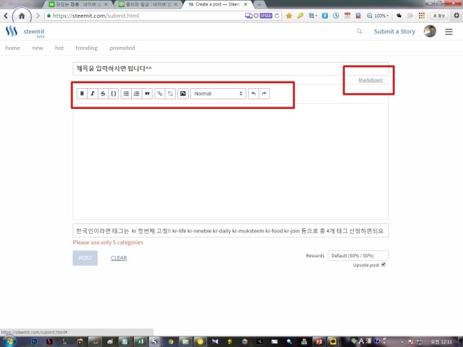
Task: Open the Rewards Default (50% / 50%) dropdown
Action: click(x=358, y=255)
